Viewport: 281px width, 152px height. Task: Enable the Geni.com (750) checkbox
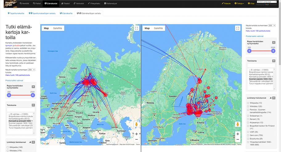tap(248, 135)
